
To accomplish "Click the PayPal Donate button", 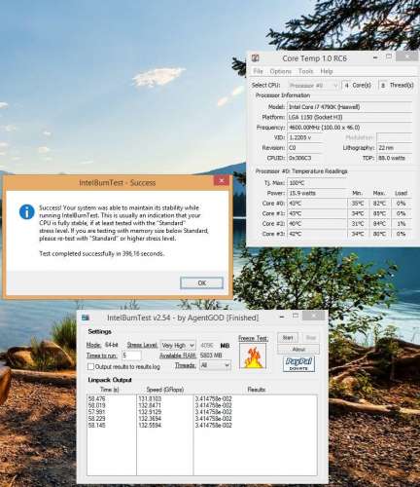I will (298, 364).
